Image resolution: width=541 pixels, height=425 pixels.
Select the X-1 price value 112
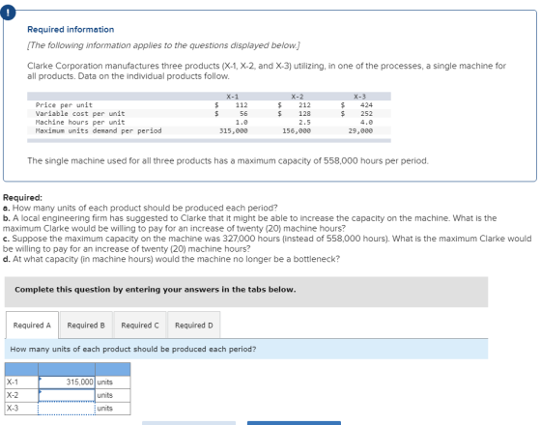(x=242, y=105)
